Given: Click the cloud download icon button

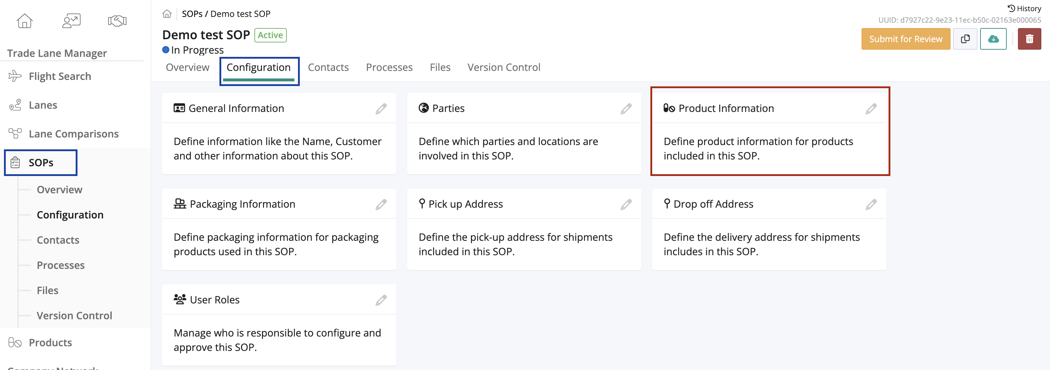Looking at the screenshot, I should coord(993,39).
